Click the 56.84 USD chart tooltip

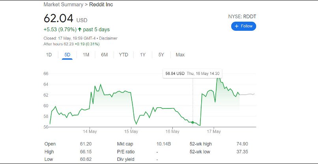coord(193,73)
